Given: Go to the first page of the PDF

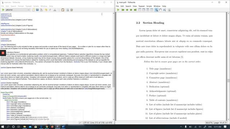Looking at the screenshot, I should pos(123,10).
